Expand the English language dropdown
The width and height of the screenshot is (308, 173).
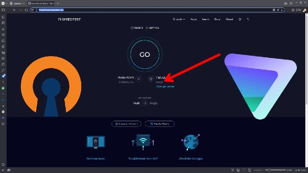point(179,19)
